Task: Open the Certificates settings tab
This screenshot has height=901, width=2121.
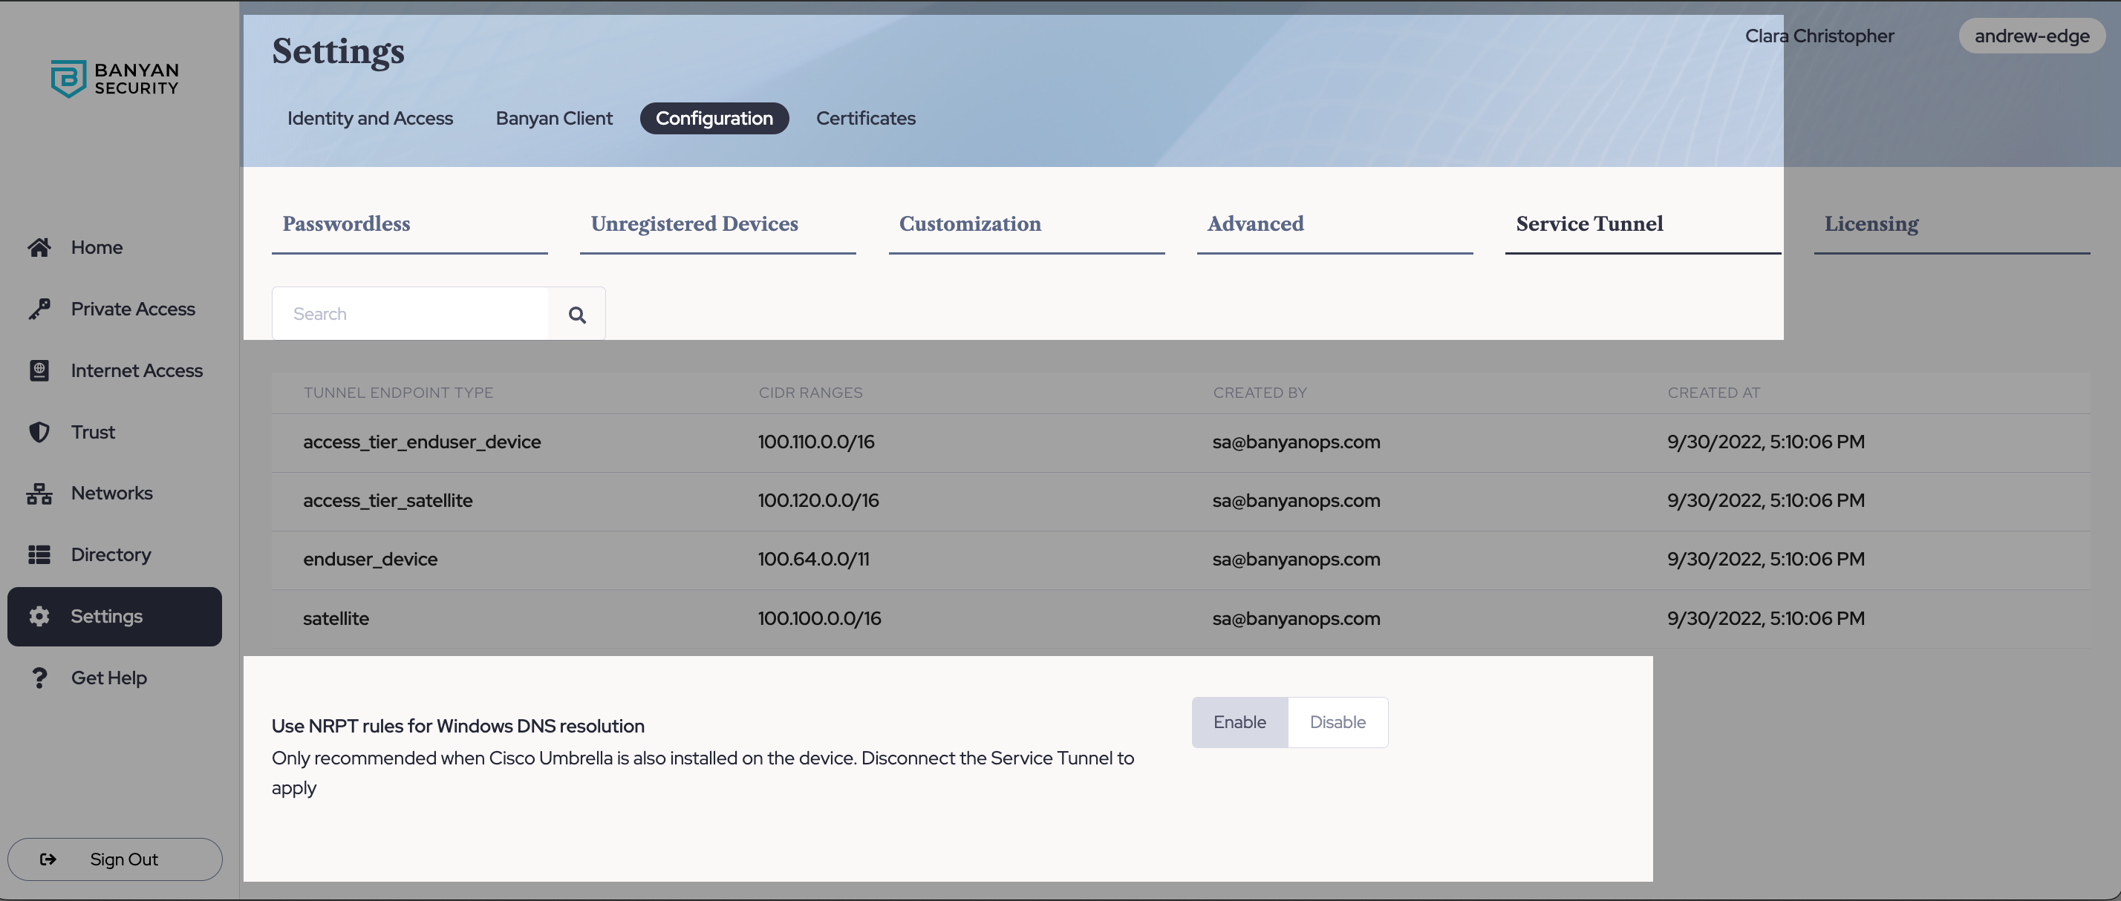Action: pos(865,119)
